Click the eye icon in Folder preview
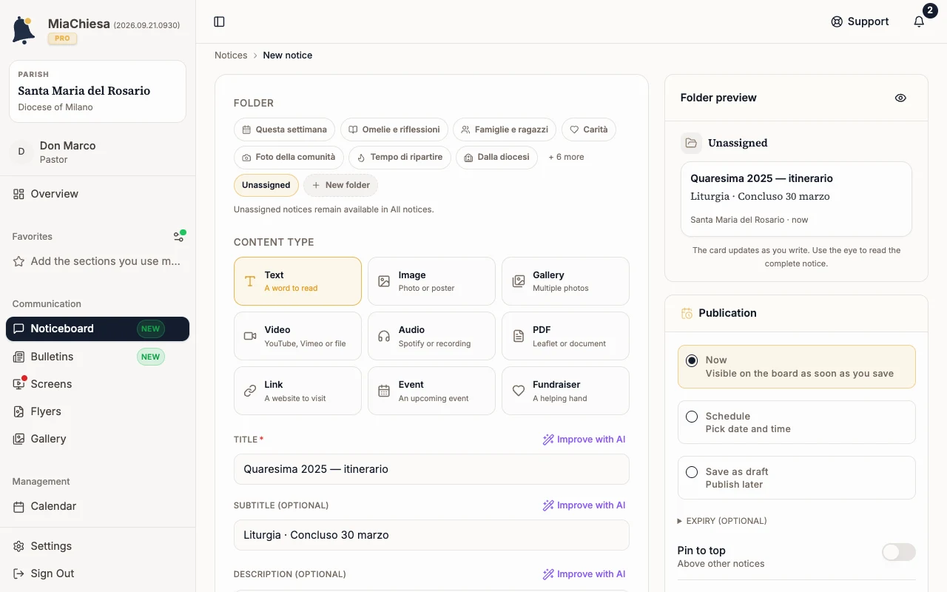Screen dimensions: 947x592 [900, 98]
